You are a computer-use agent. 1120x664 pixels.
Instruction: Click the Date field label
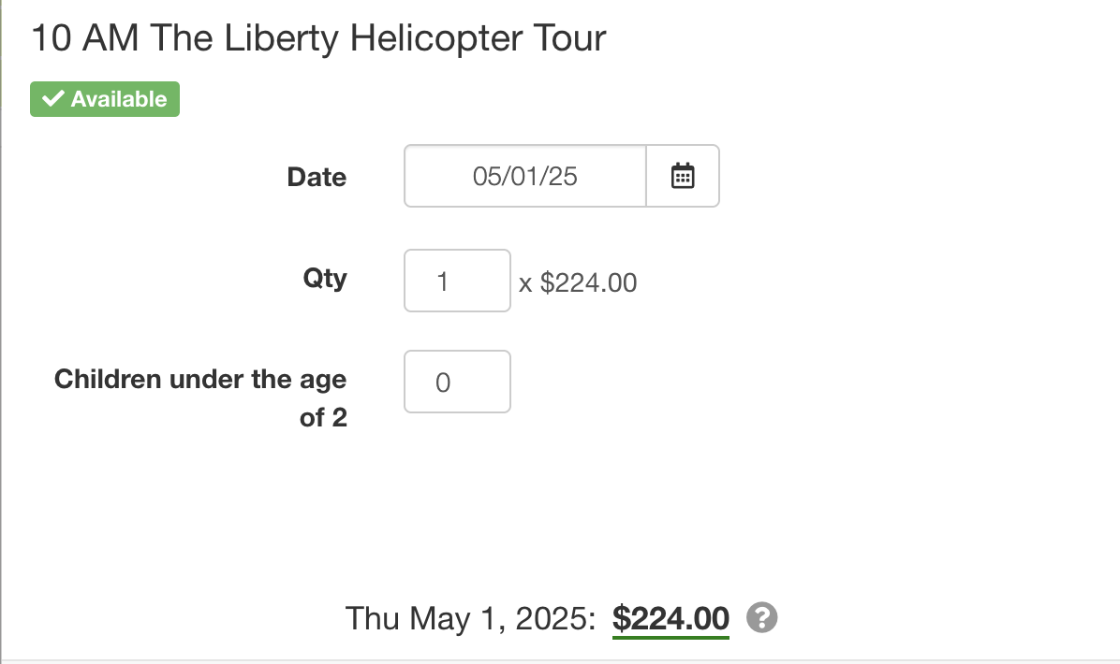[x=317, y=177]
